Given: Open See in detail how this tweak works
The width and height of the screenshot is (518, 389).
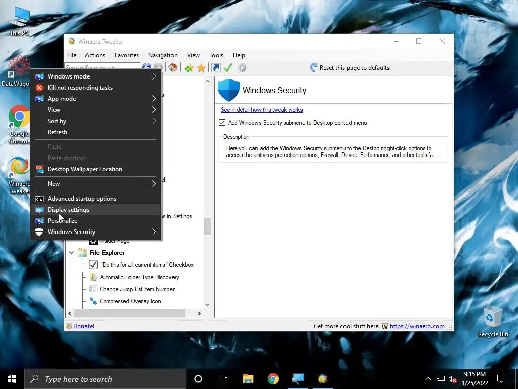Looking at the screenshot, I should (262, 110).
